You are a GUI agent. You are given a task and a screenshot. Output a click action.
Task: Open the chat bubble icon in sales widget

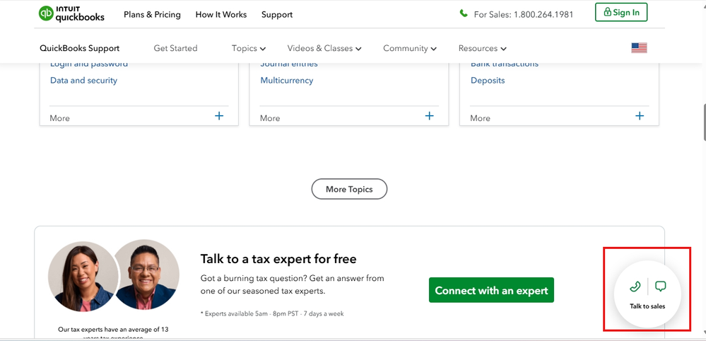pyautogui.click(x=661, y=287)
